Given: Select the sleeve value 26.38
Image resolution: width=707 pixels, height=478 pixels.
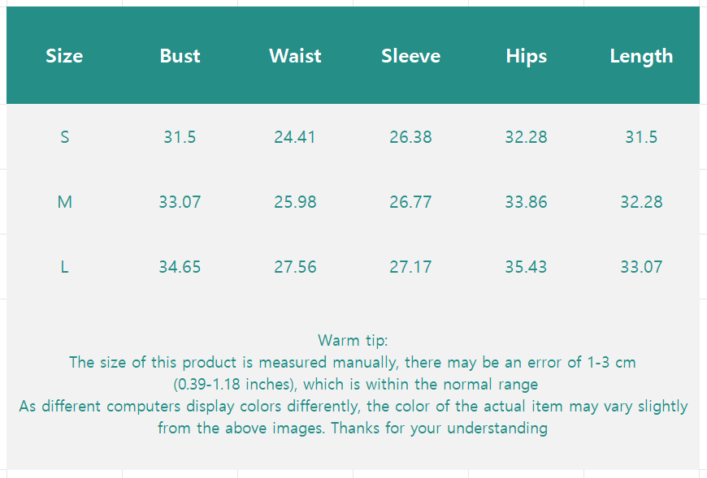Looking at the screenshot, I should click(410, 137).
